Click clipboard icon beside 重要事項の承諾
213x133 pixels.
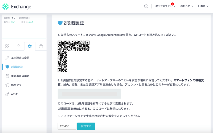7,76
